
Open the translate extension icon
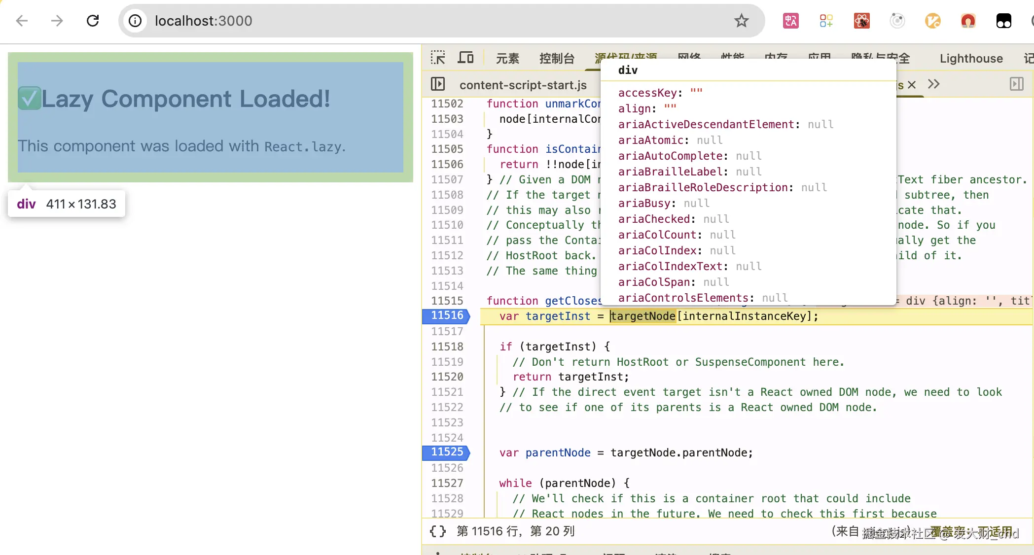790,21
